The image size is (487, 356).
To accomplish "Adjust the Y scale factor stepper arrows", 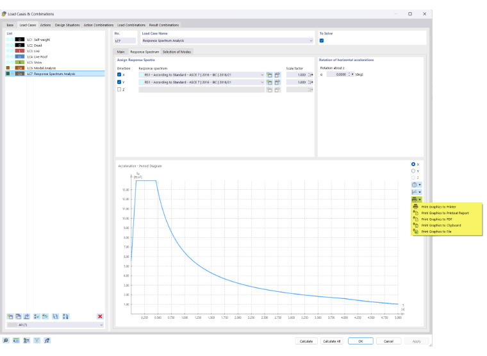I will [309, 82].
